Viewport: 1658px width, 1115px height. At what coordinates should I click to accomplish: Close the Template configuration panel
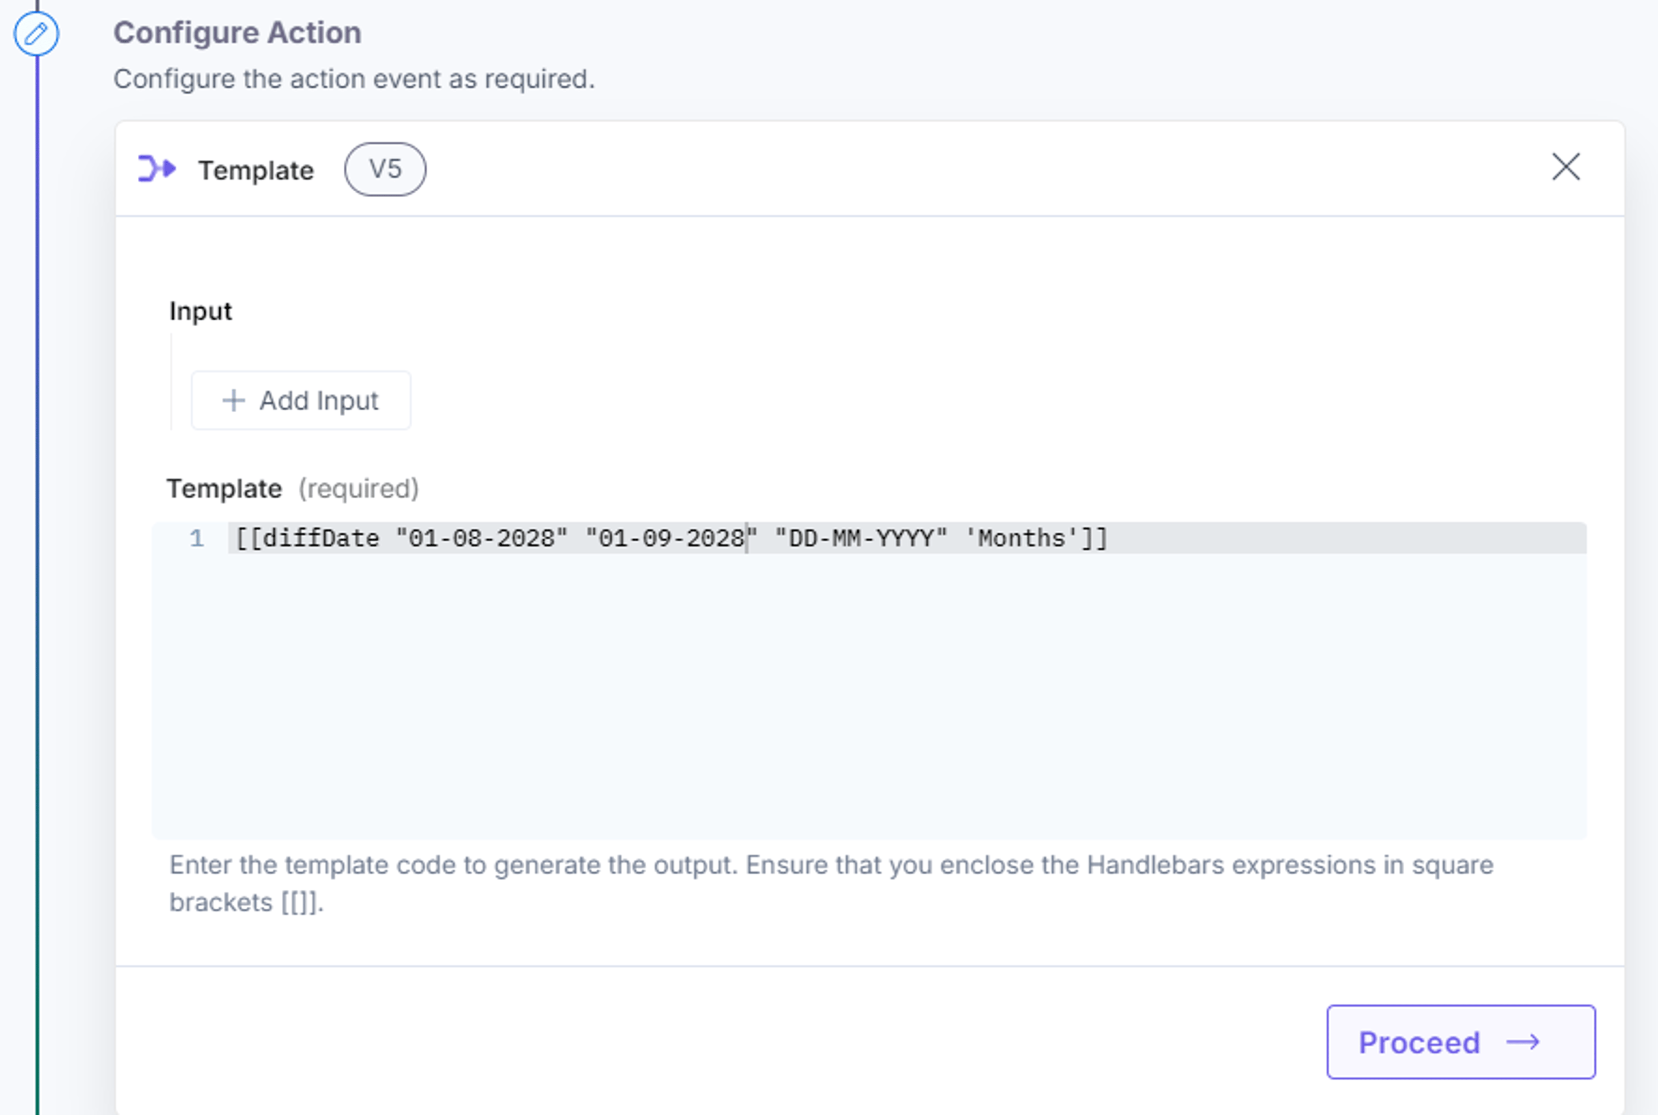(1566, 167)
